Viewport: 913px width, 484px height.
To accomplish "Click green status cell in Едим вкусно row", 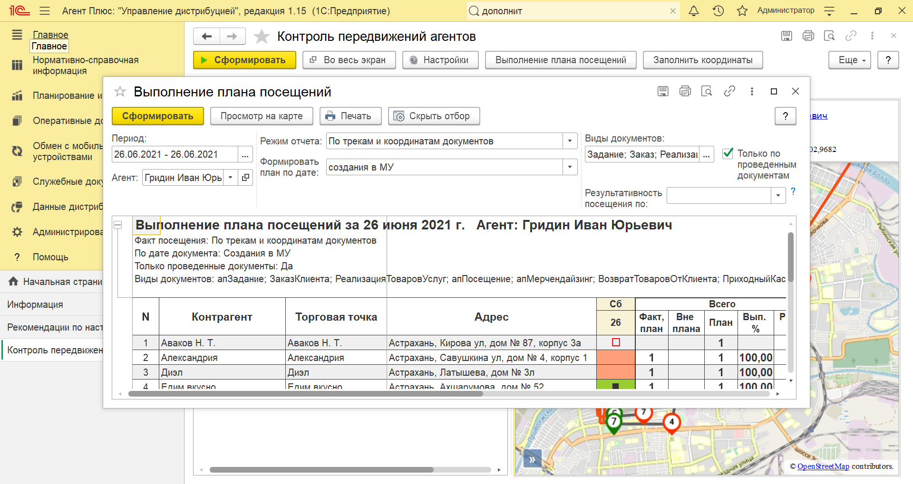I will (616, 385).
